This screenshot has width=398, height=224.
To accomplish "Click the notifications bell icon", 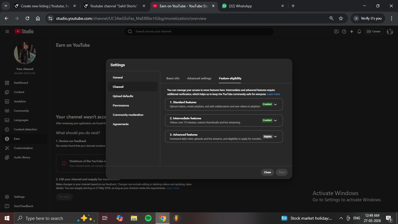I will coord(359,32).
